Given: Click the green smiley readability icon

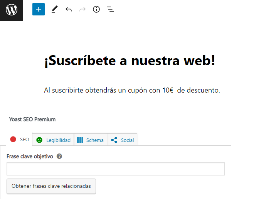Looking at the screenshot, I should [x=39, y=140].
